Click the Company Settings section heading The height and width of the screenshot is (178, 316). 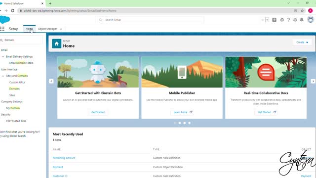point(12,102)
